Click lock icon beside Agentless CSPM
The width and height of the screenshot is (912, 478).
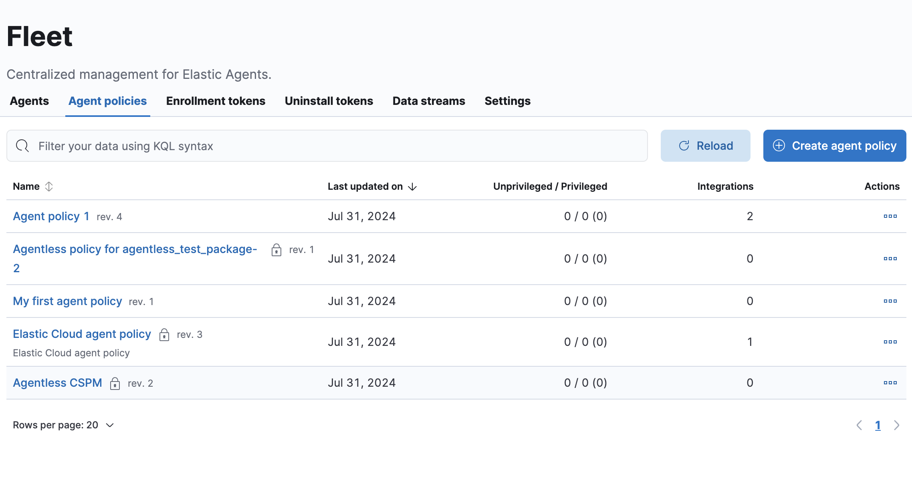[115, 383]
